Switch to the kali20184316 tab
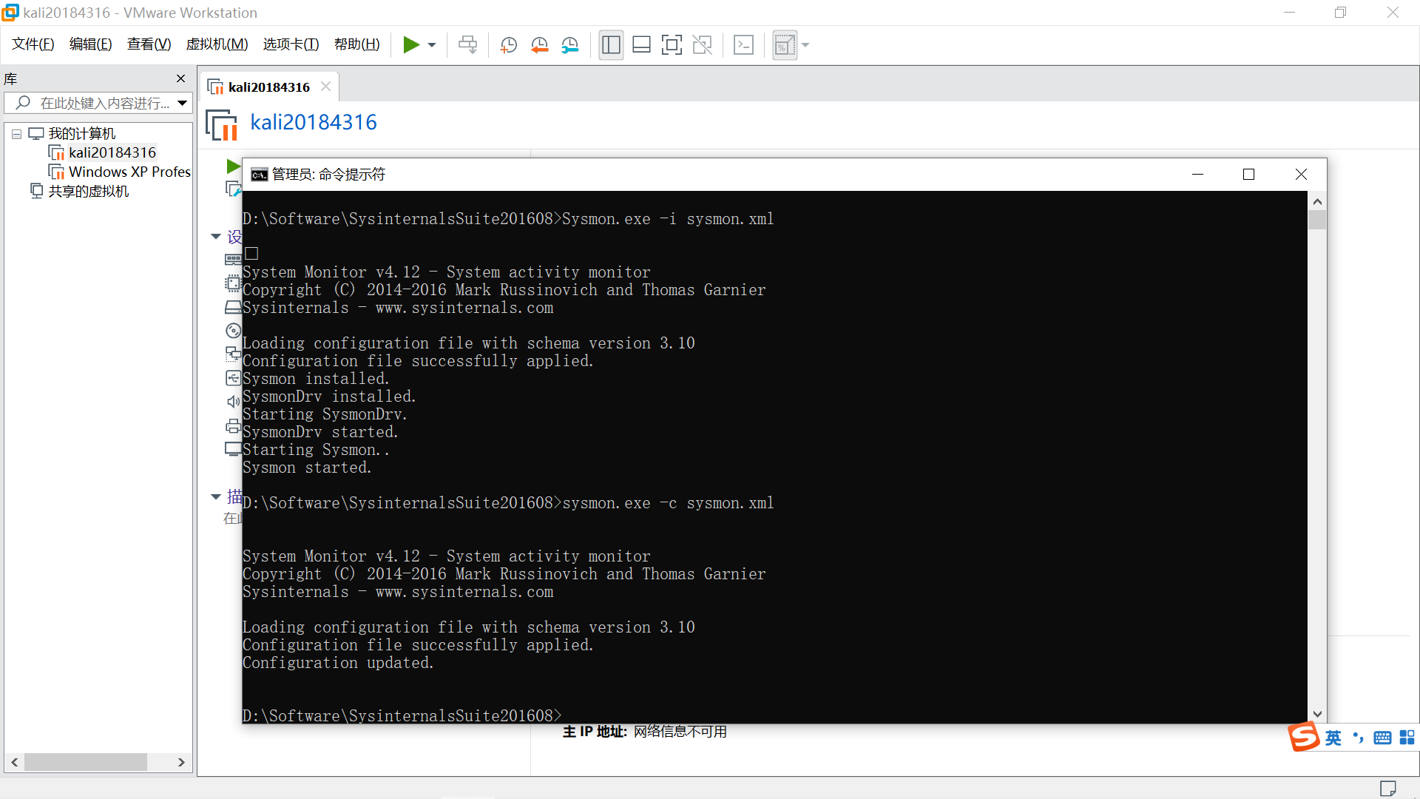Image resolution: width=1420 pixels, height=799 pixels. click(x=268, y=87)
